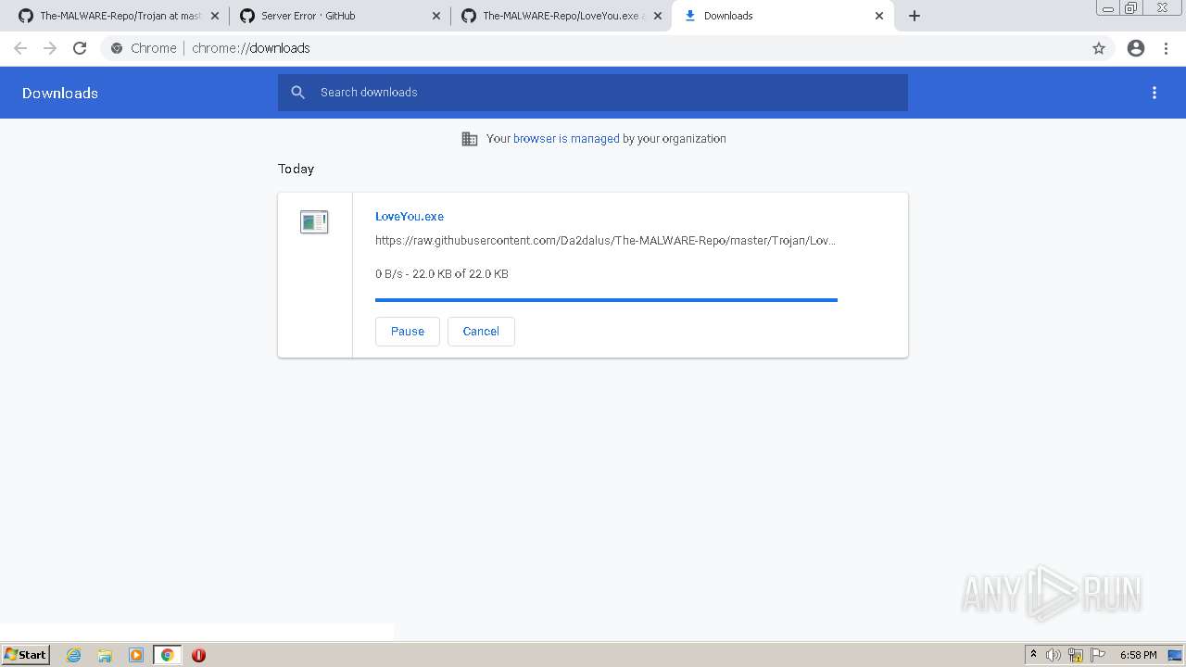Open a new browser tab
This screenshot has width=1186, height=667.
pyautogui.click(x=915, y=16)
